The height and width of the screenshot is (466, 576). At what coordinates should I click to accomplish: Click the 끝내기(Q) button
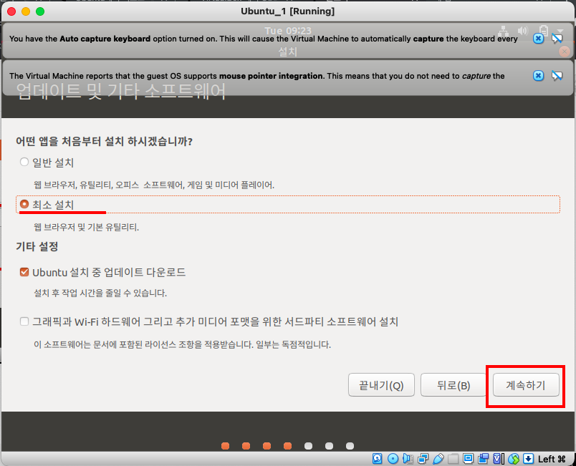tap(381, 385)
